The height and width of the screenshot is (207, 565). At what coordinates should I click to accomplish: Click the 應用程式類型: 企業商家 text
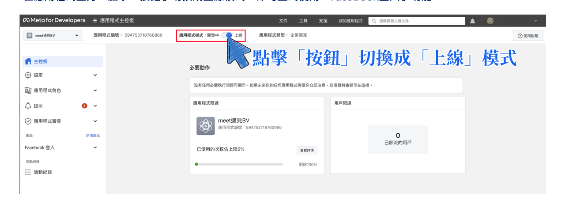pos(283,35)
